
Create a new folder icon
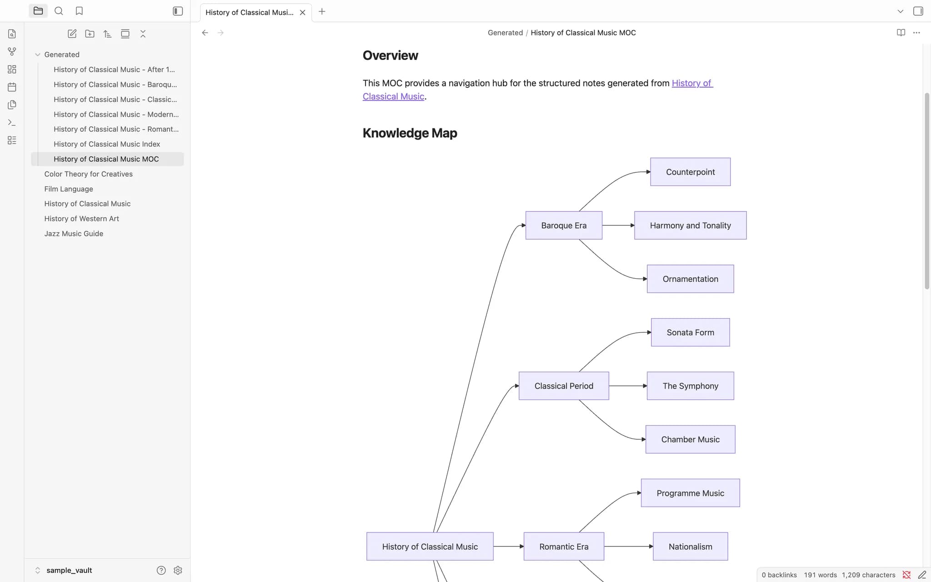[90, 34]
